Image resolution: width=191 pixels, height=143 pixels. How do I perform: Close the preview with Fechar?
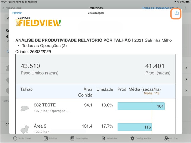(x=17, y=13)
